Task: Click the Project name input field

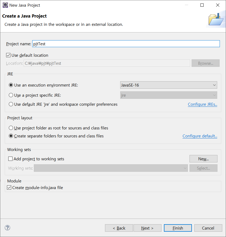Action: pos(126,44)
